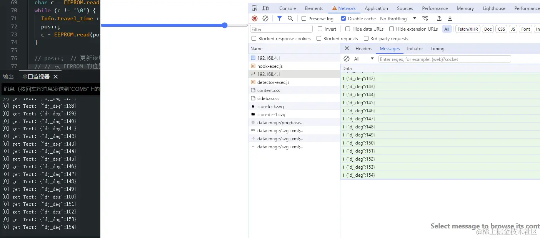
Task: Import HAR file upload icon
Action: click(439, 18)
